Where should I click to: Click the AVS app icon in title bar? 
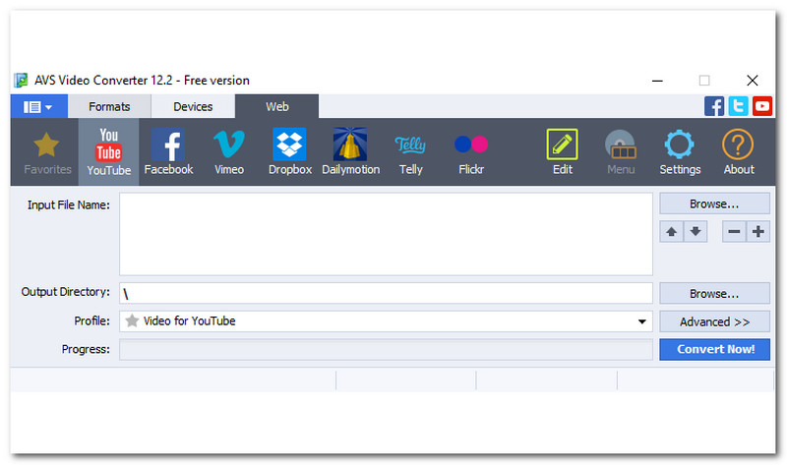21,81
